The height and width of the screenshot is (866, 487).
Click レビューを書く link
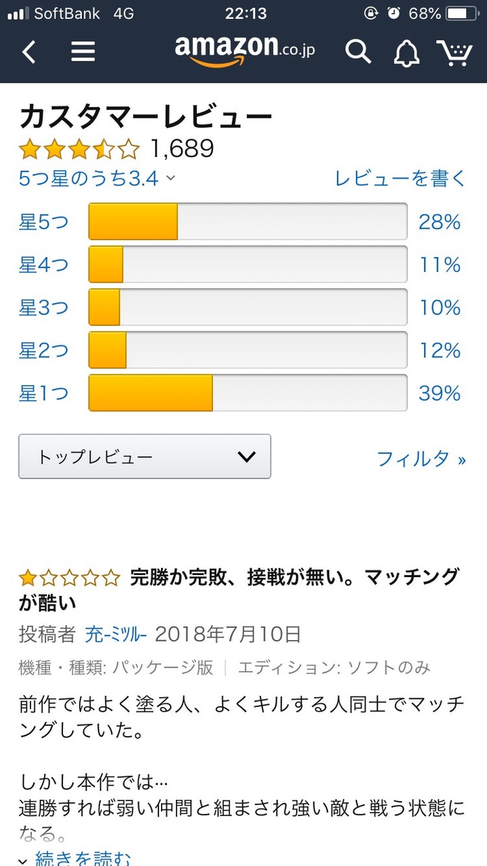[x=400, y=179]
